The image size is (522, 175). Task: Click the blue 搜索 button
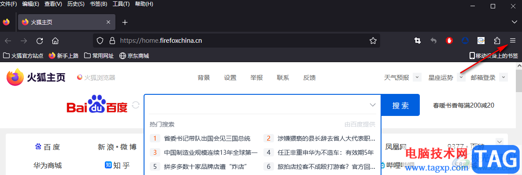[x=400, y=105]
